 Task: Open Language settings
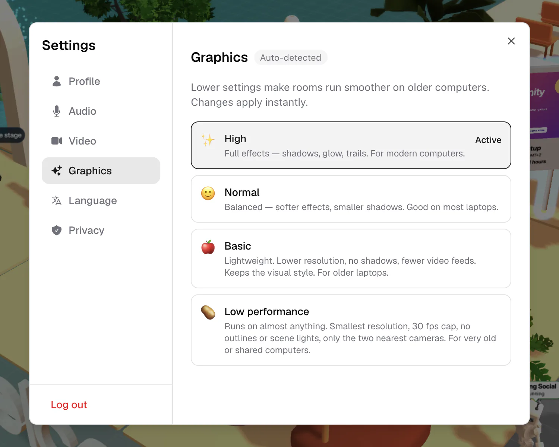(101, 200)
